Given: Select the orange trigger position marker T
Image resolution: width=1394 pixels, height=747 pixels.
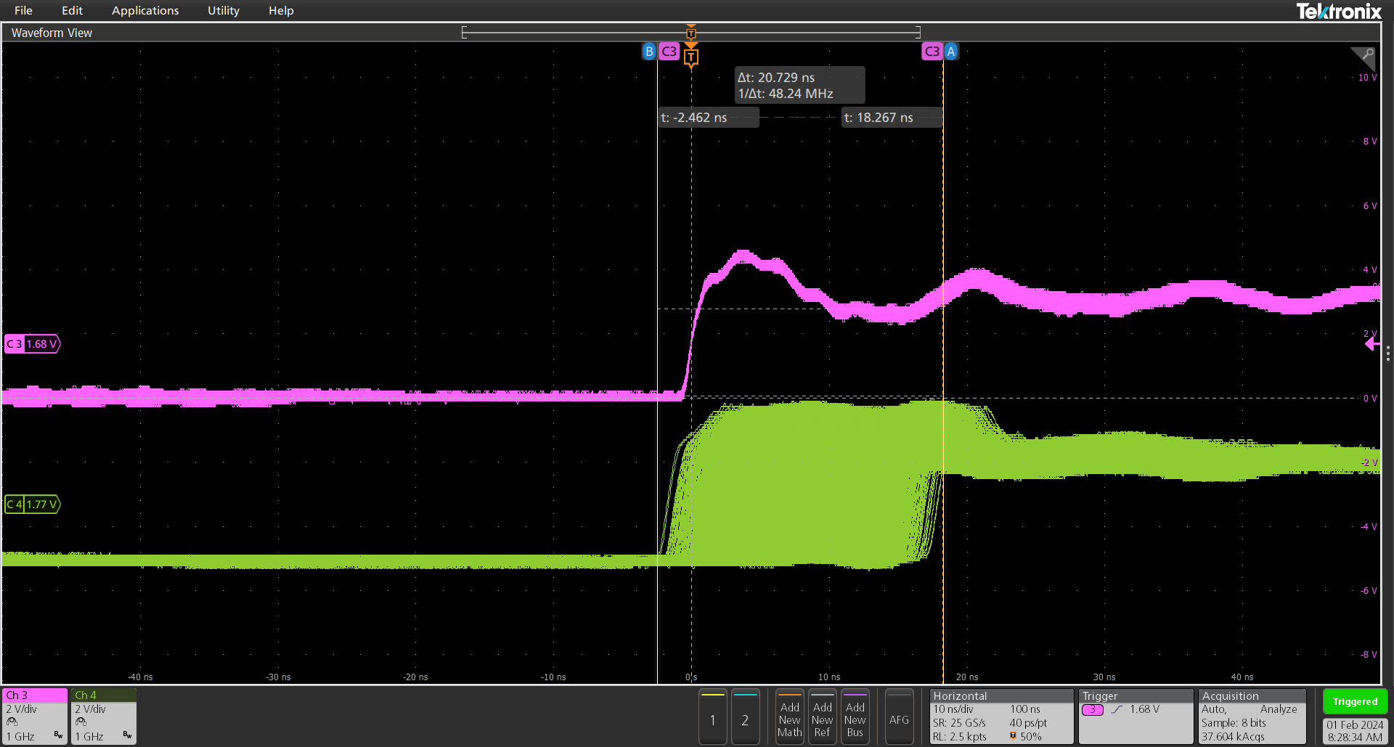Looking at the screenshot, I should (691, 57).
